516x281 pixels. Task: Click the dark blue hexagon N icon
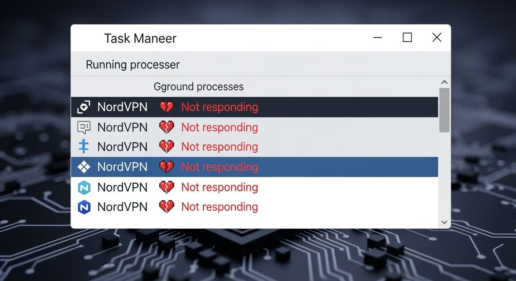(84, 207)
